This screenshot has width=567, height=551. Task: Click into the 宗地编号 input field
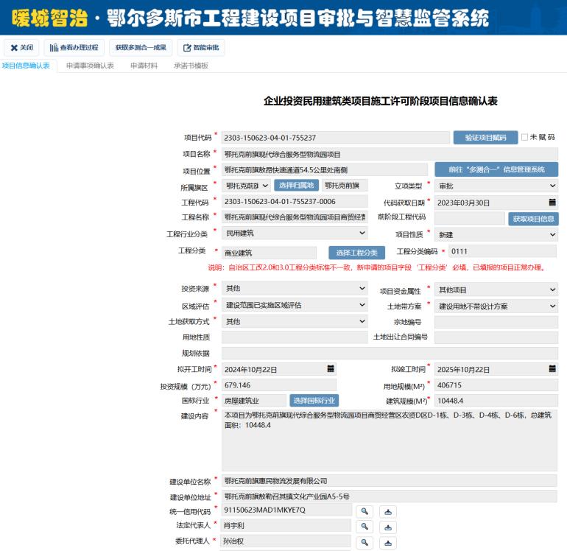click(496, 322)
